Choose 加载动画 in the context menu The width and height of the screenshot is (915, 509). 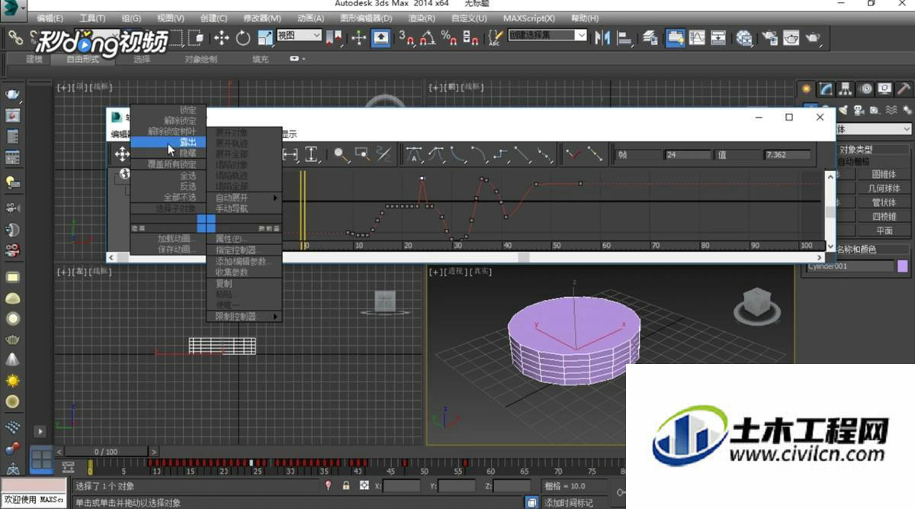coord(169,239)
